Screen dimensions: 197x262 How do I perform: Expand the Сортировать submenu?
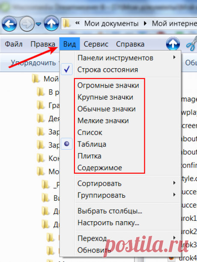120,184
